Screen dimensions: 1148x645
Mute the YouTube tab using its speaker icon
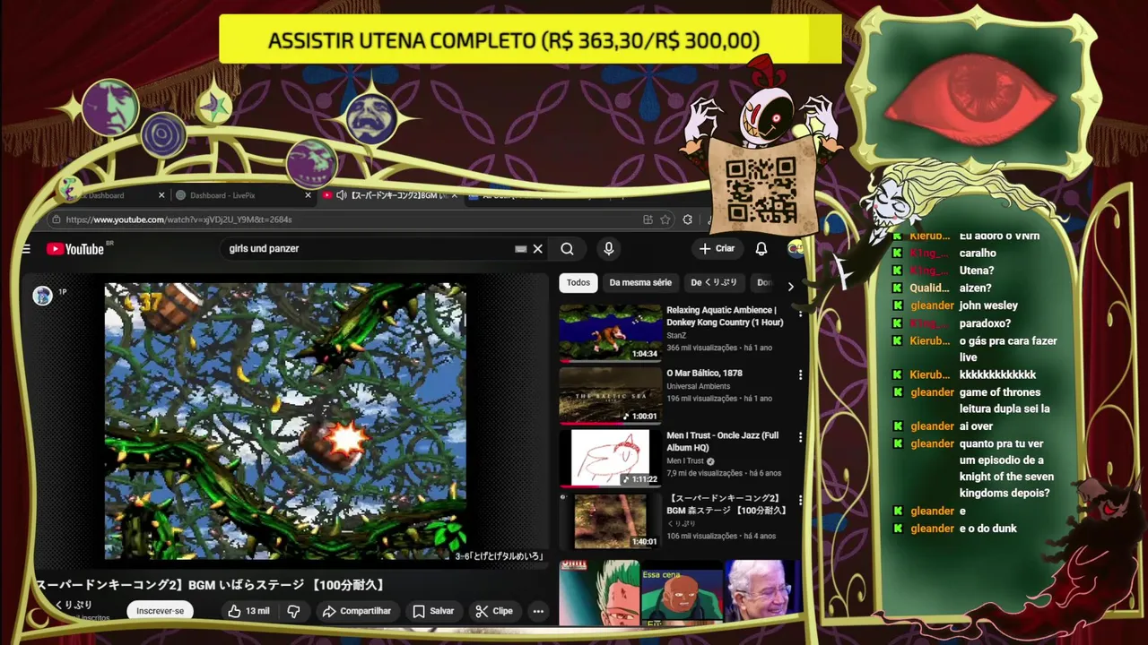point(341,195)
